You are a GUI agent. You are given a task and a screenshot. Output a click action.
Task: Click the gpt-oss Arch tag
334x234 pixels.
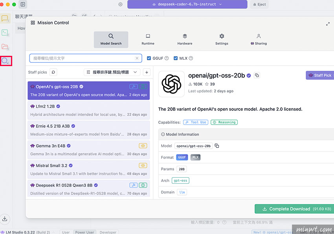click(180, 181)
